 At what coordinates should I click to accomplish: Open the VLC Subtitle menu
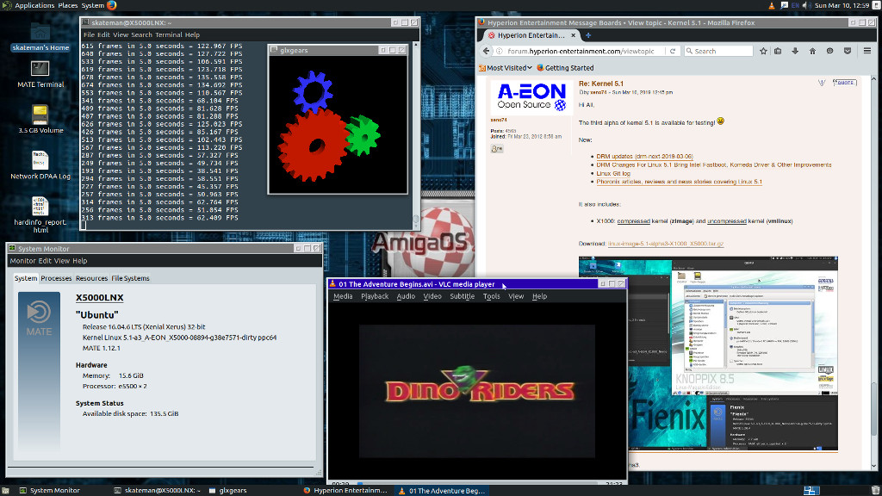pos(462,296)
